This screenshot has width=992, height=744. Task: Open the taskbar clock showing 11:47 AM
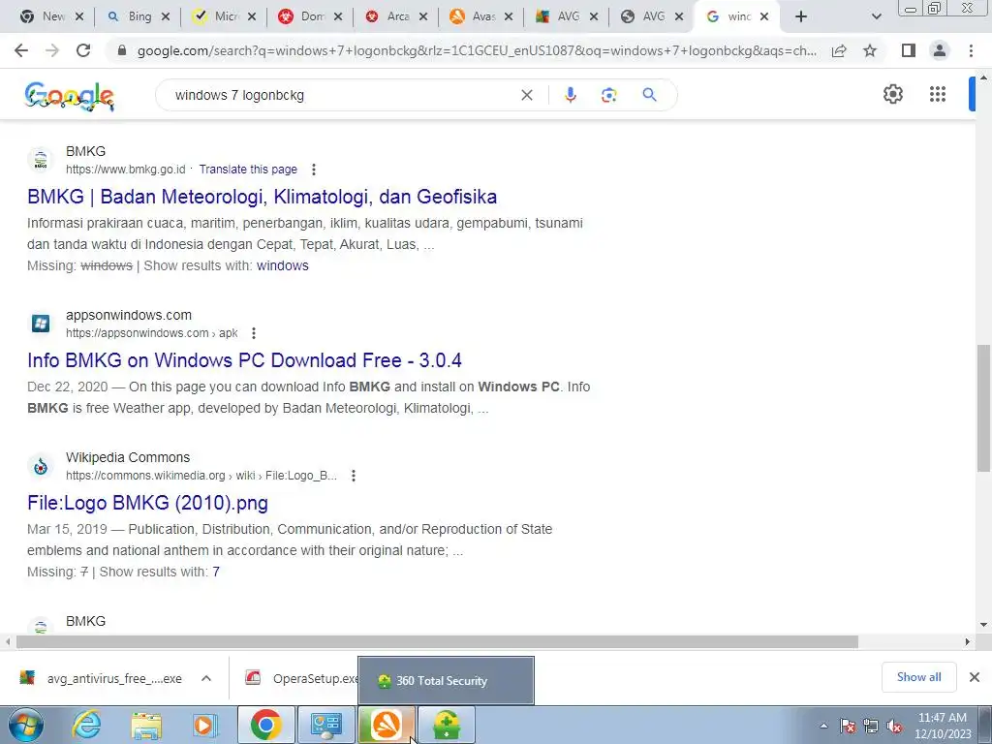coord(943,725)
